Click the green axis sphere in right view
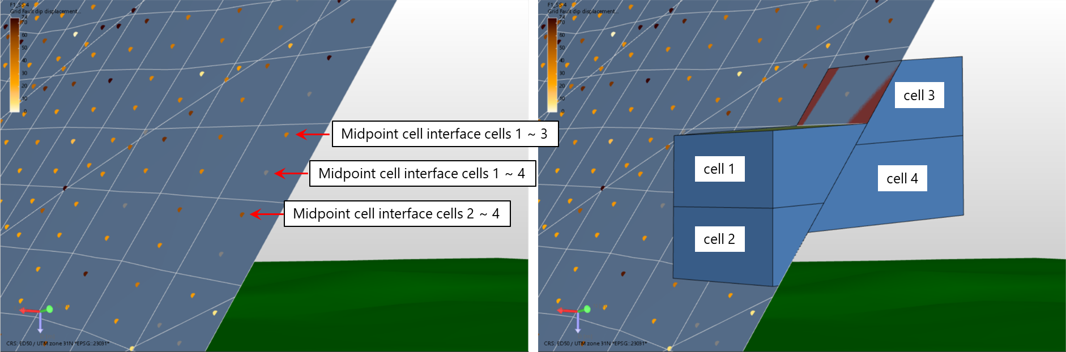Image resolution: width=1066 pixels, height=352 pixels. (587, 309)
